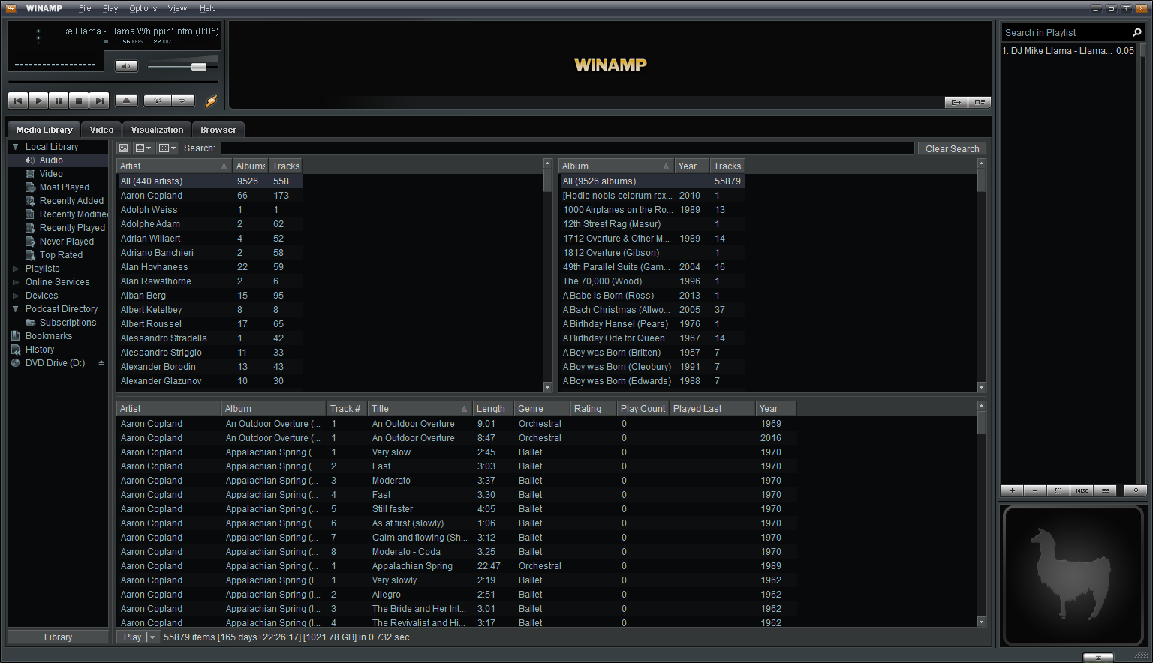The width and height of the screenshot is (1153, 663).
Task: Click playlist search magnifier icon
Action: (x=1136, y=32)
